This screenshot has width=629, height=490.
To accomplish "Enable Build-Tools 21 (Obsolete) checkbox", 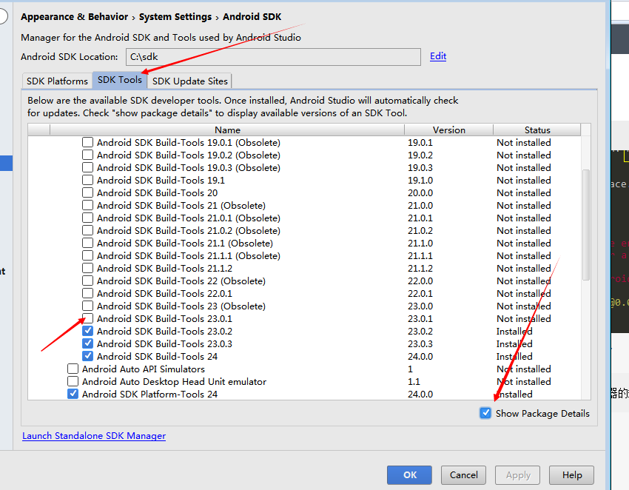I will (x=87, y=205).
